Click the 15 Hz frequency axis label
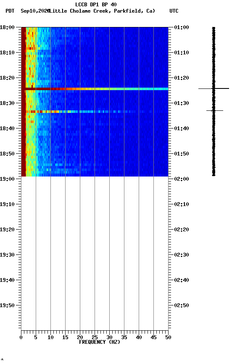232x364 pixels. (65, 337)
